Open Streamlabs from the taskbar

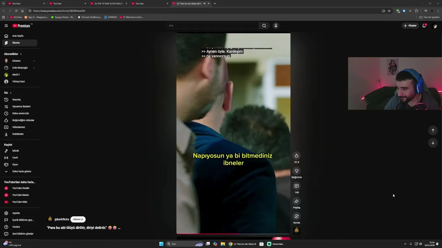coord(275,244)
